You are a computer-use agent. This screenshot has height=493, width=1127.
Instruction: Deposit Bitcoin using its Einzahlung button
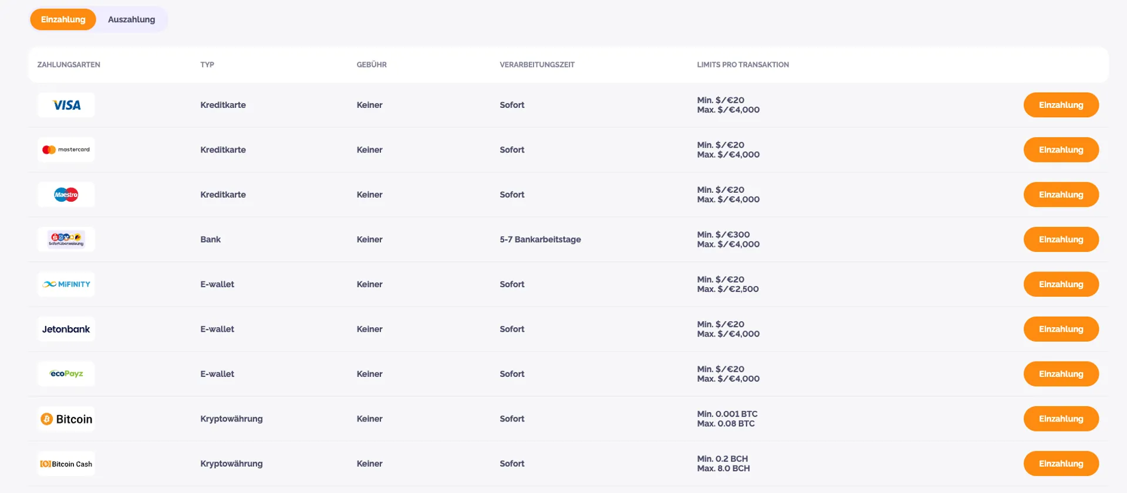point(1061,419)
